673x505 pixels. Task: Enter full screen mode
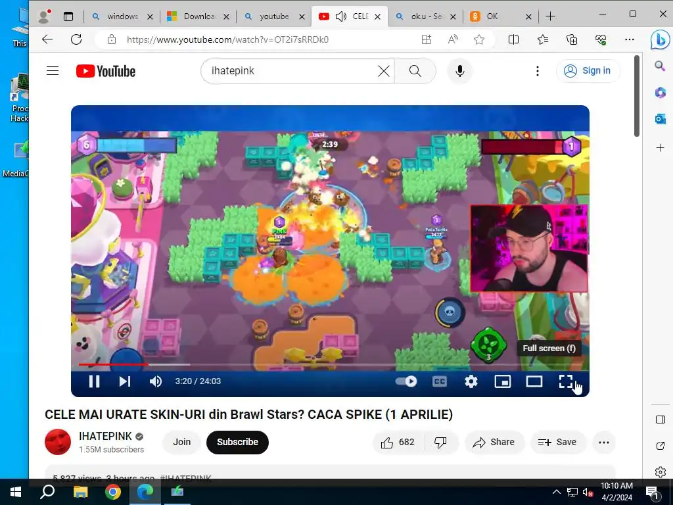click(566, 381)
